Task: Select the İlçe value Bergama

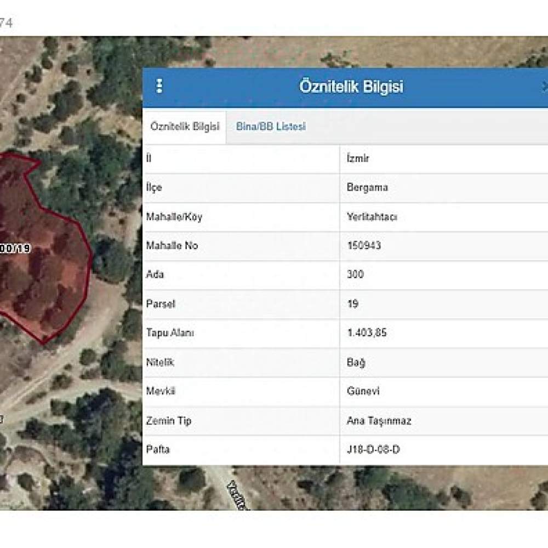Action: click(367, 187)
